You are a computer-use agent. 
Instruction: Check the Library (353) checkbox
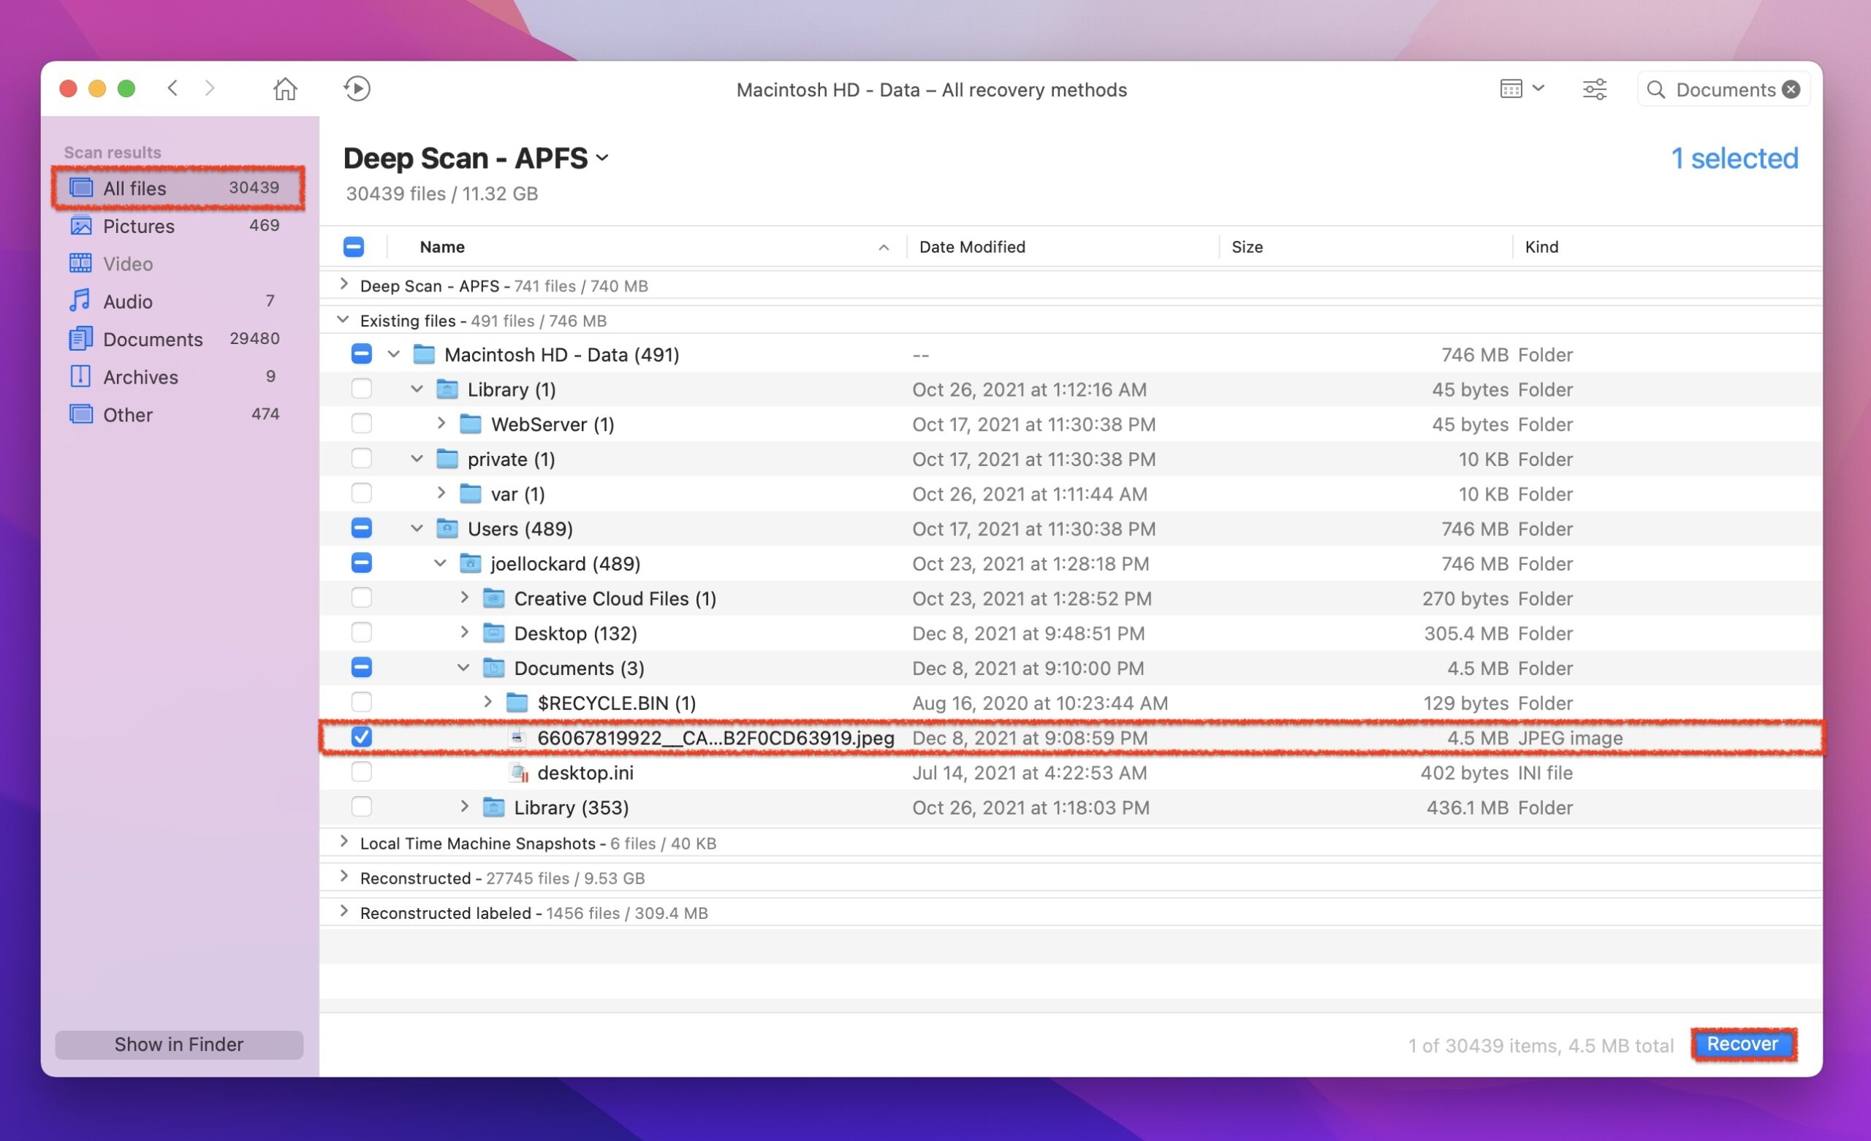[x=362, y=807]
